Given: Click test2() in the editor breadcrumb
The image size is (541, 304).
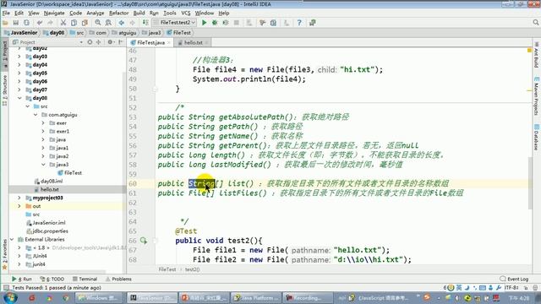Looking at the screenshot, I should point(192,269).
